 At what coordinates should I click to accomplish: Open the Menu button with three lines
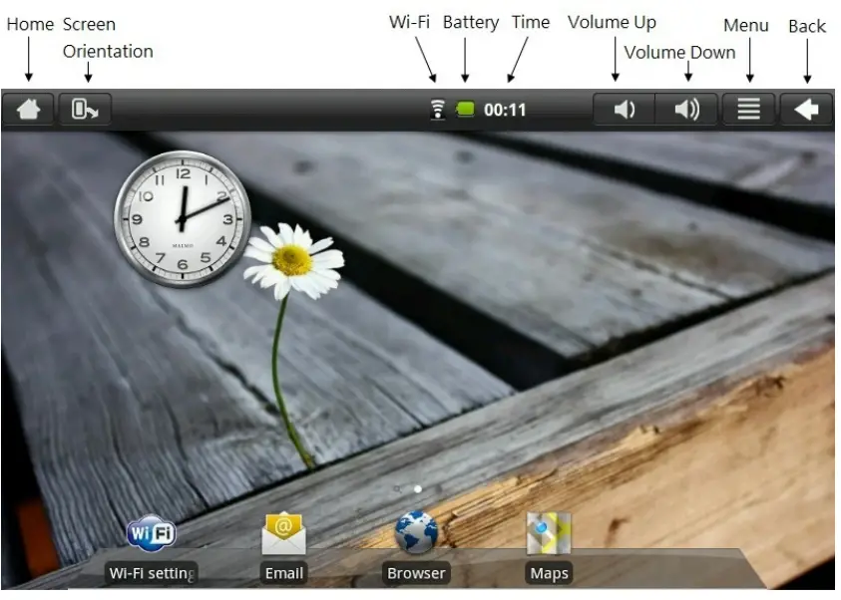tap(749, 110)
